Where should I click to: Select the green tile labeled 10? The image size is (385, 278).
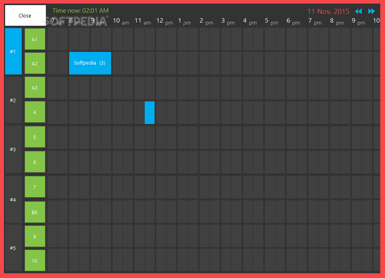(x=35, y=260)
